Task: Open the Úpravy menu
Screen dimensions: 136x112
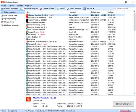Action: click(x=12, y=6)
